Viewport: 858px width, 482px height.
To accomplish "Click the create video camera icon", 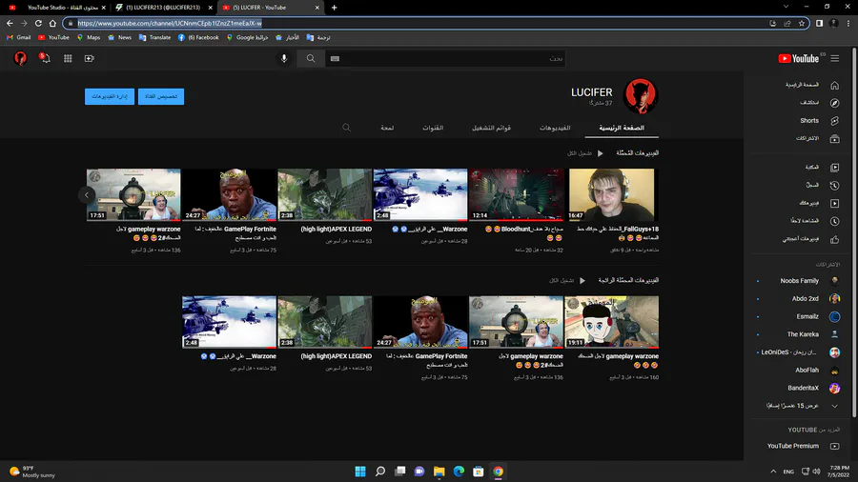I will [90, 58].
